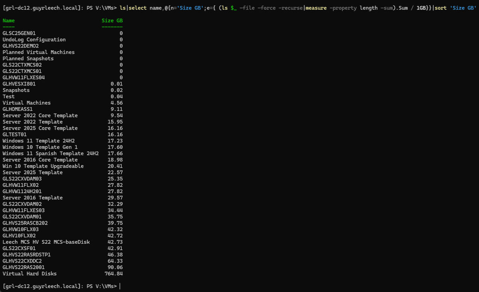Click the 'measure' keyword in the command
479x292 pixels.
[316, 8]
